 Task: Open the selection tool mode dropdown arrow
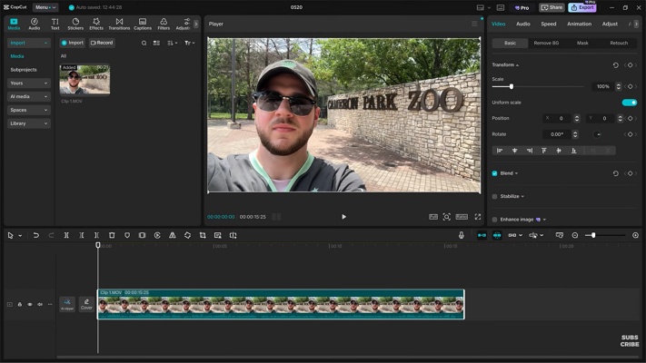(x=20, y=236)
